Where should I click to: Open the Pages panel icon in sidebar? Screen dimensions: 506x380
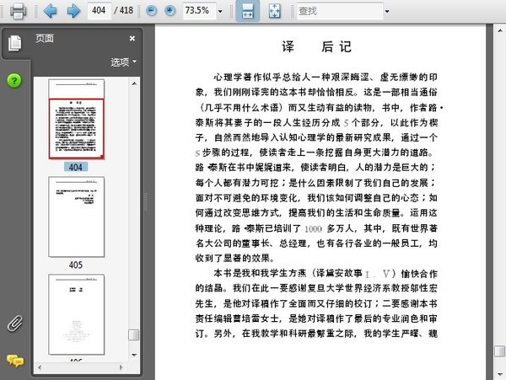click(14, 45)
